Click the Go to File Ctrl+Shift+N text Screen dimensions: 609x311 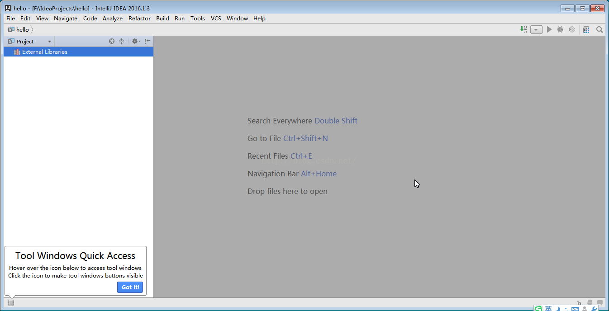click(x=288, y=138)
